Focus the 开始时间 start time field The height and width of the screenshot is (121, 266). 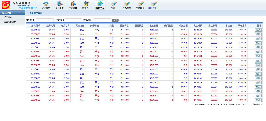pos(71,20)
